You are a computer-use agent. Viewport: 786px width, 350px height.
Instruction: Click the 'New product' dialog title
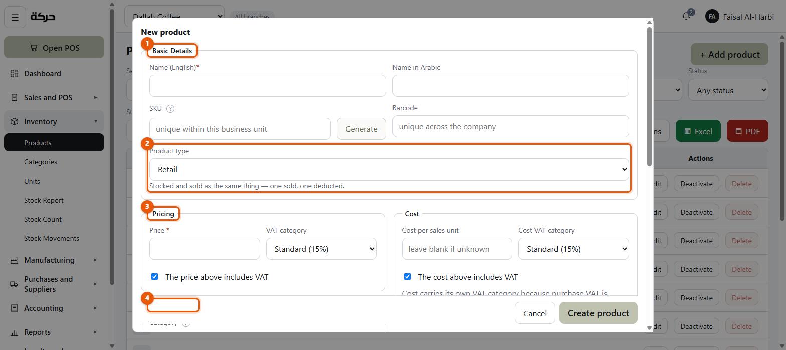click(165, 32)
